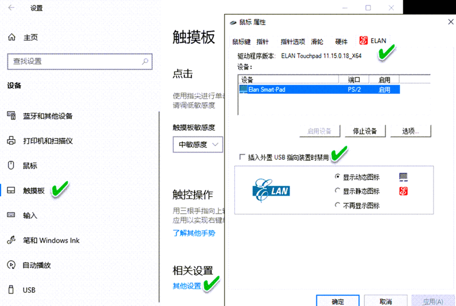Image resolution: width=456 pixels, height=306 pixels.
Task: Click the 启用 column header
Action: (x=384, y=80)
